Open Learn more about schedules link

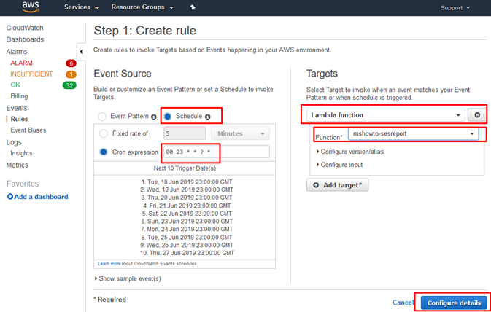109,264
